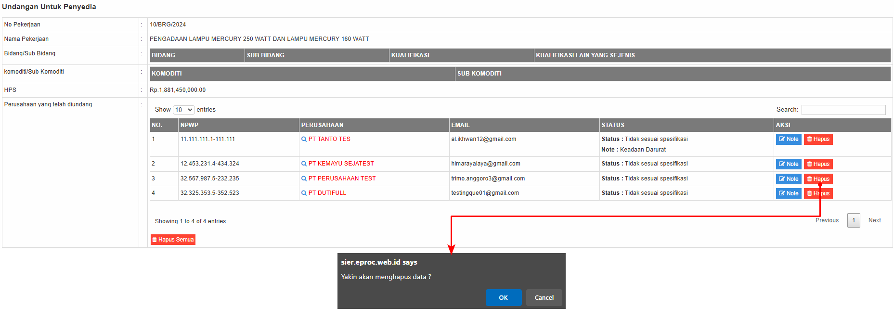The image size is (894, 319).
Task: Expand the Show entries dropdown
Action: [x=183, y=110]
